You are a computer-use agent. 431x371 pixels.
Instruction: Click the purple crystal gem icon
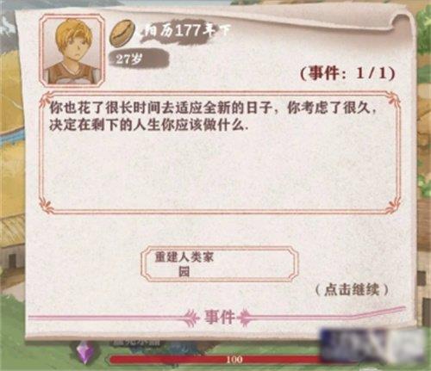pyautogui.click(x=85, y=353)
